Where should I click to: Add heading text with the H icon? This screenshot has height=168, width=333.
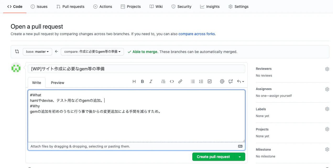click(x=134, y=81)
